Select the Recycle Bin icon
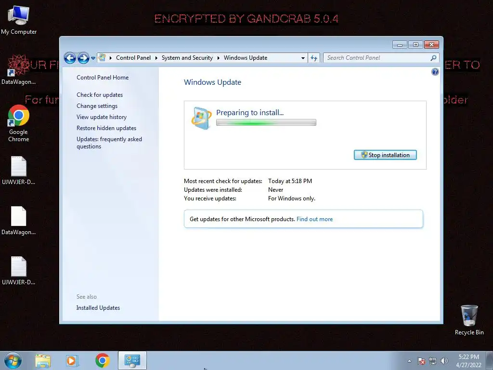This screenshot has width=493, height=370. pyautogui.click(x=469, y=320)
